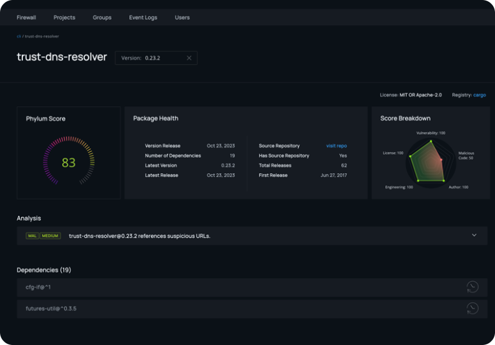Click the Has Source Repository Yes value

click(x=343, y=156)
